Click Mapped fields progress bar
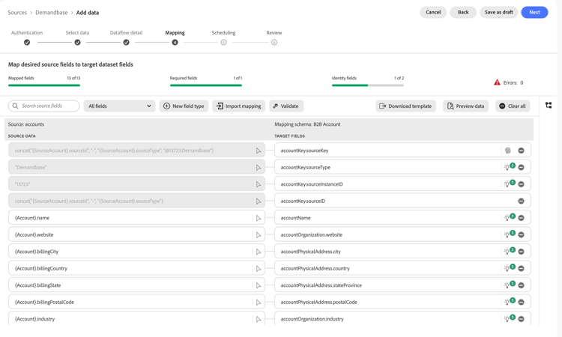This screenshot has width=562, height=337. (44, 85)
